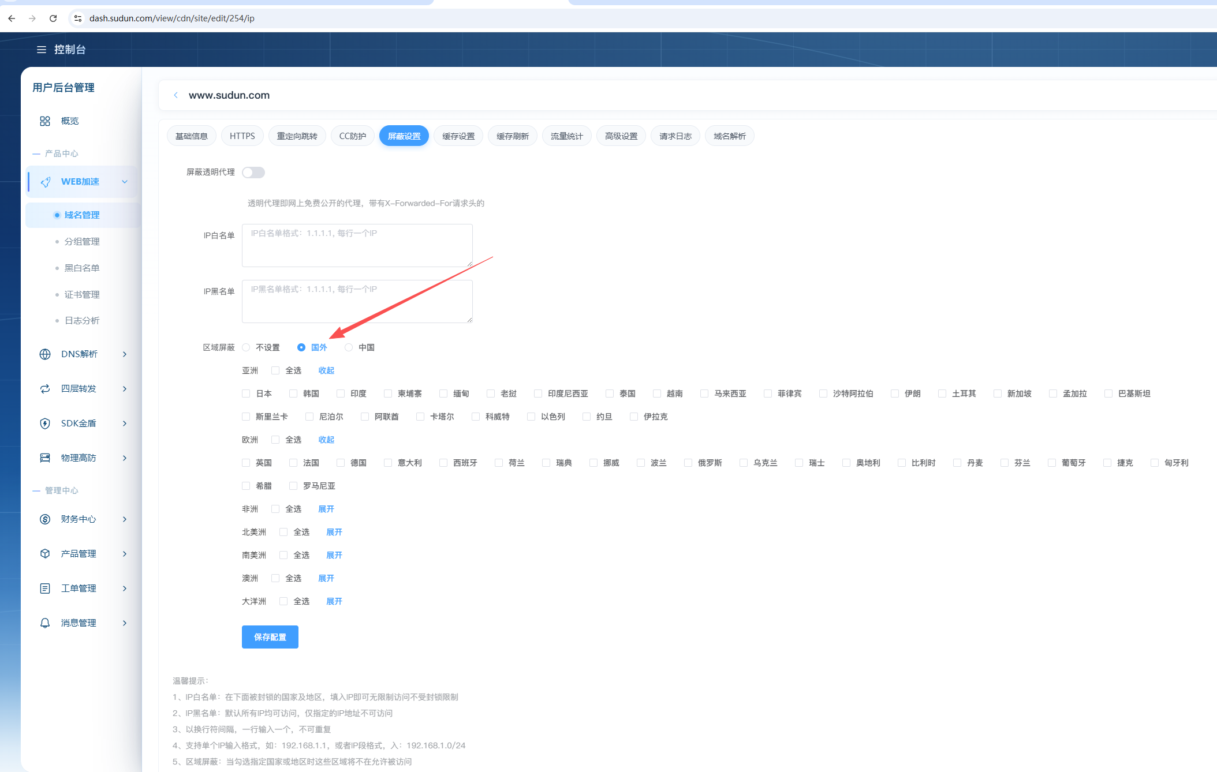1217x772 pixels.
Task: Toggle the 屏蔽透明代理 switch
Action: point(253,173)
